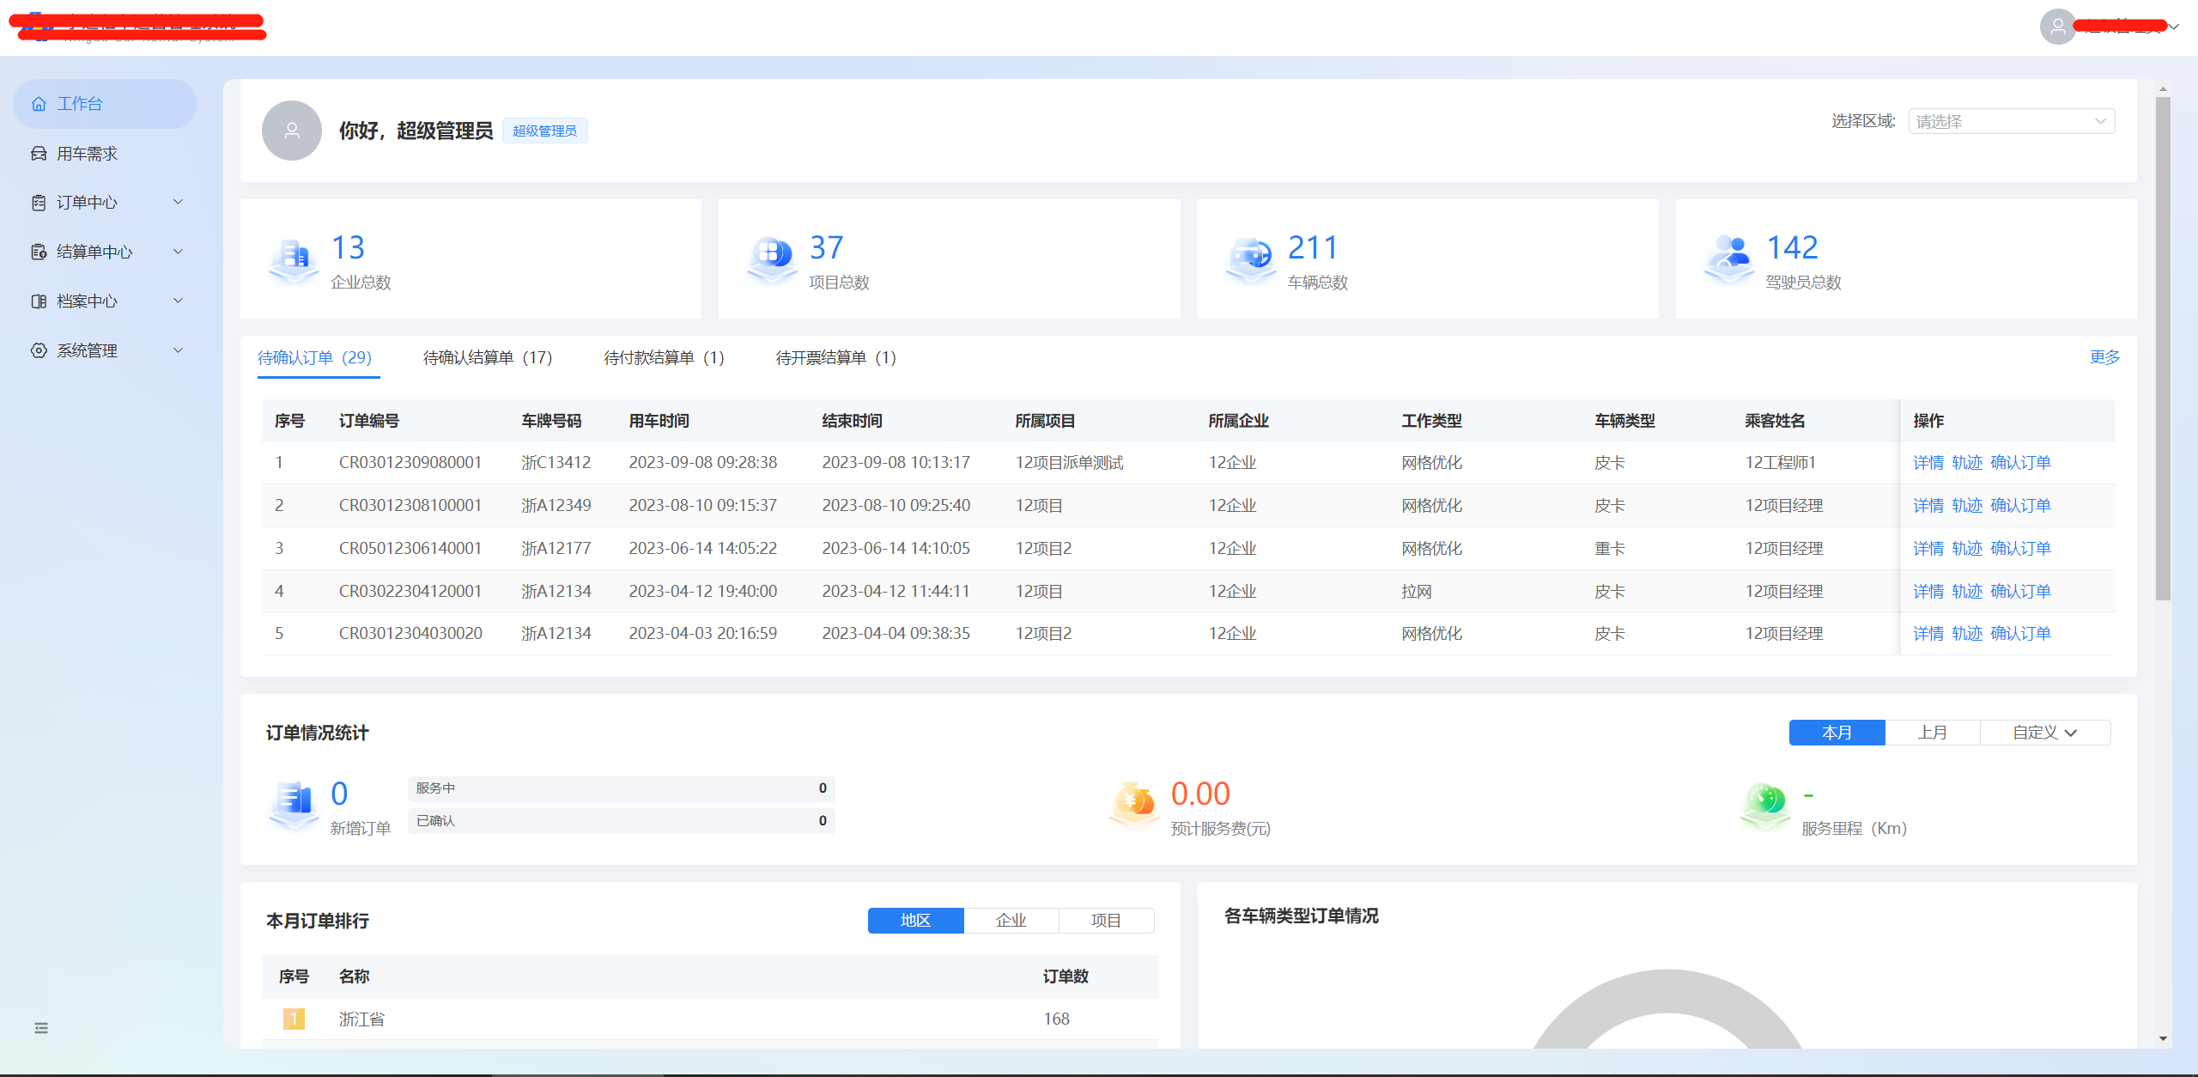Click the 订单编号 column header
2198x1077 pixels.
tap(369, 421)
